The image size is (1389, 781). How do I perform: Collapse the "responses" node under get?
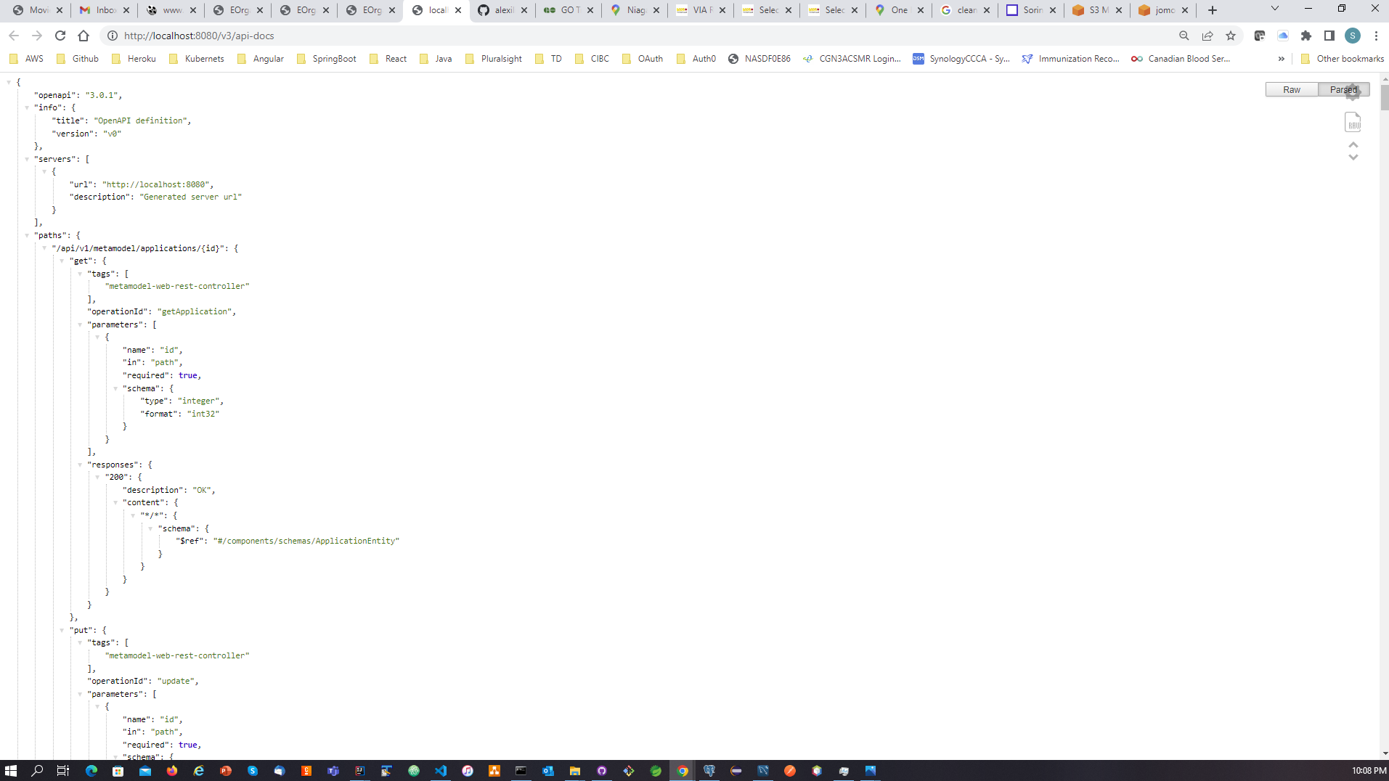tap(80, 465)
